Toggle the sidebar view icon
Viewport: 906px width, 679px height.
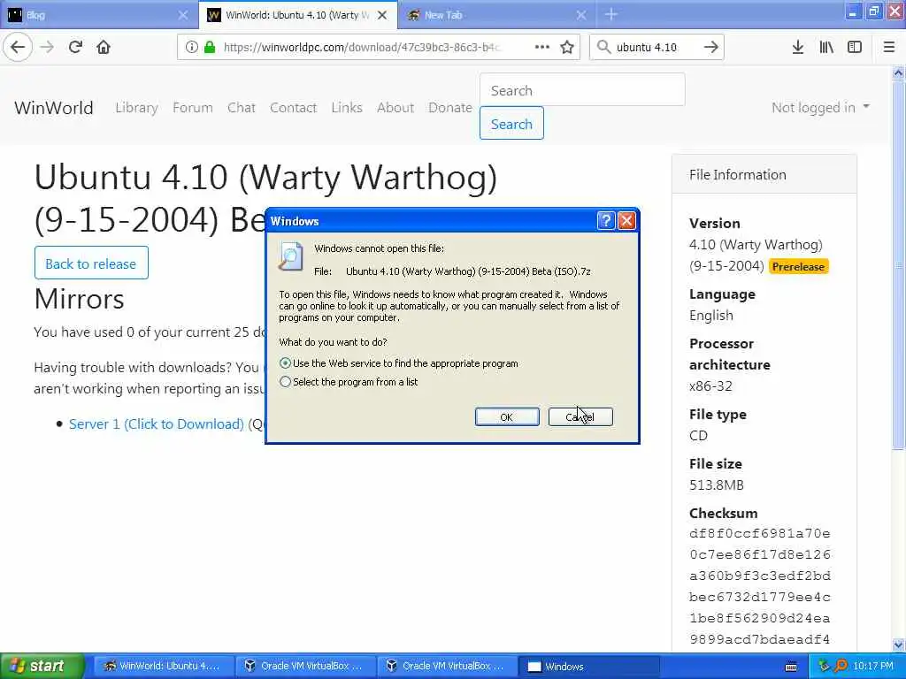[x=855, y=48]
